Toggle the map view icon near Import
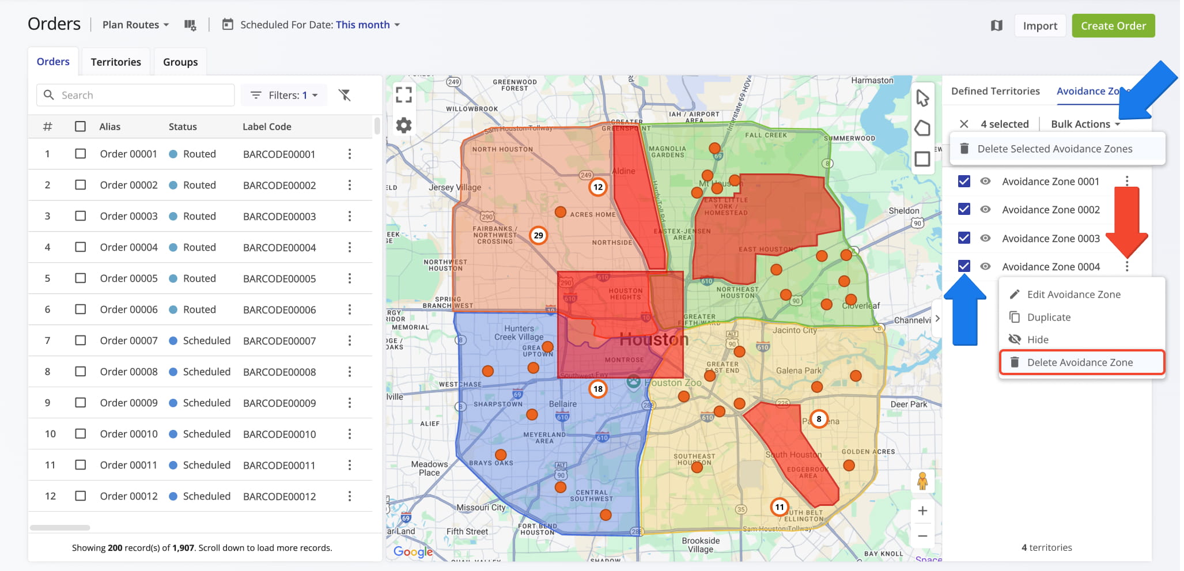This screenshot has width=1184, height=571. coord(997,25)
